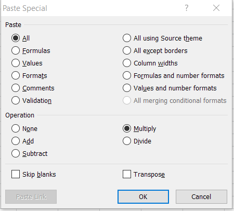
Task: Click the Cancel button
Action: [201, 197]
